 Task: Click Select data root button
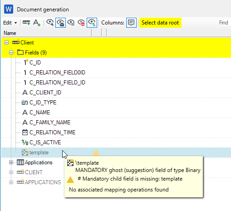point(160,23)
